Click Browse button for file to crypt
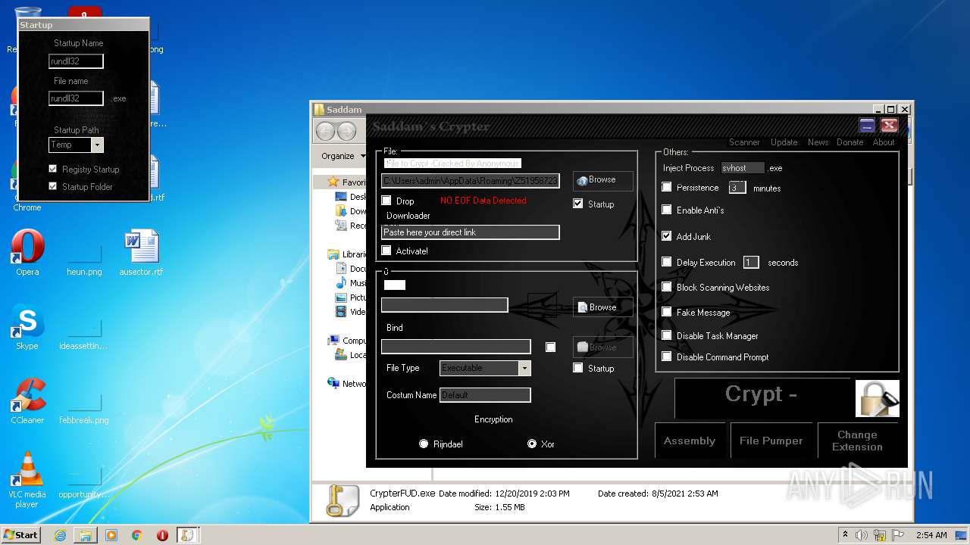 pyautogui.click(x=603, y=180)
